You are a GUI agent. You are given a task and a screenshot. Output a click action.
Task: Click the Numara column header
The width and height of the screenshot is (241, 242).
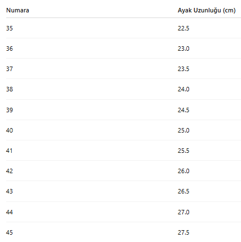(x=17, y=10)
